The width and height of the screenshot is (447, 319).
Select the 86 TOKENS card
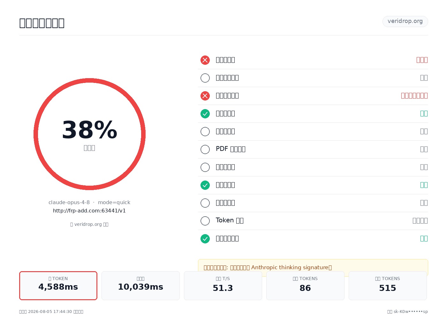click(305, 286)
